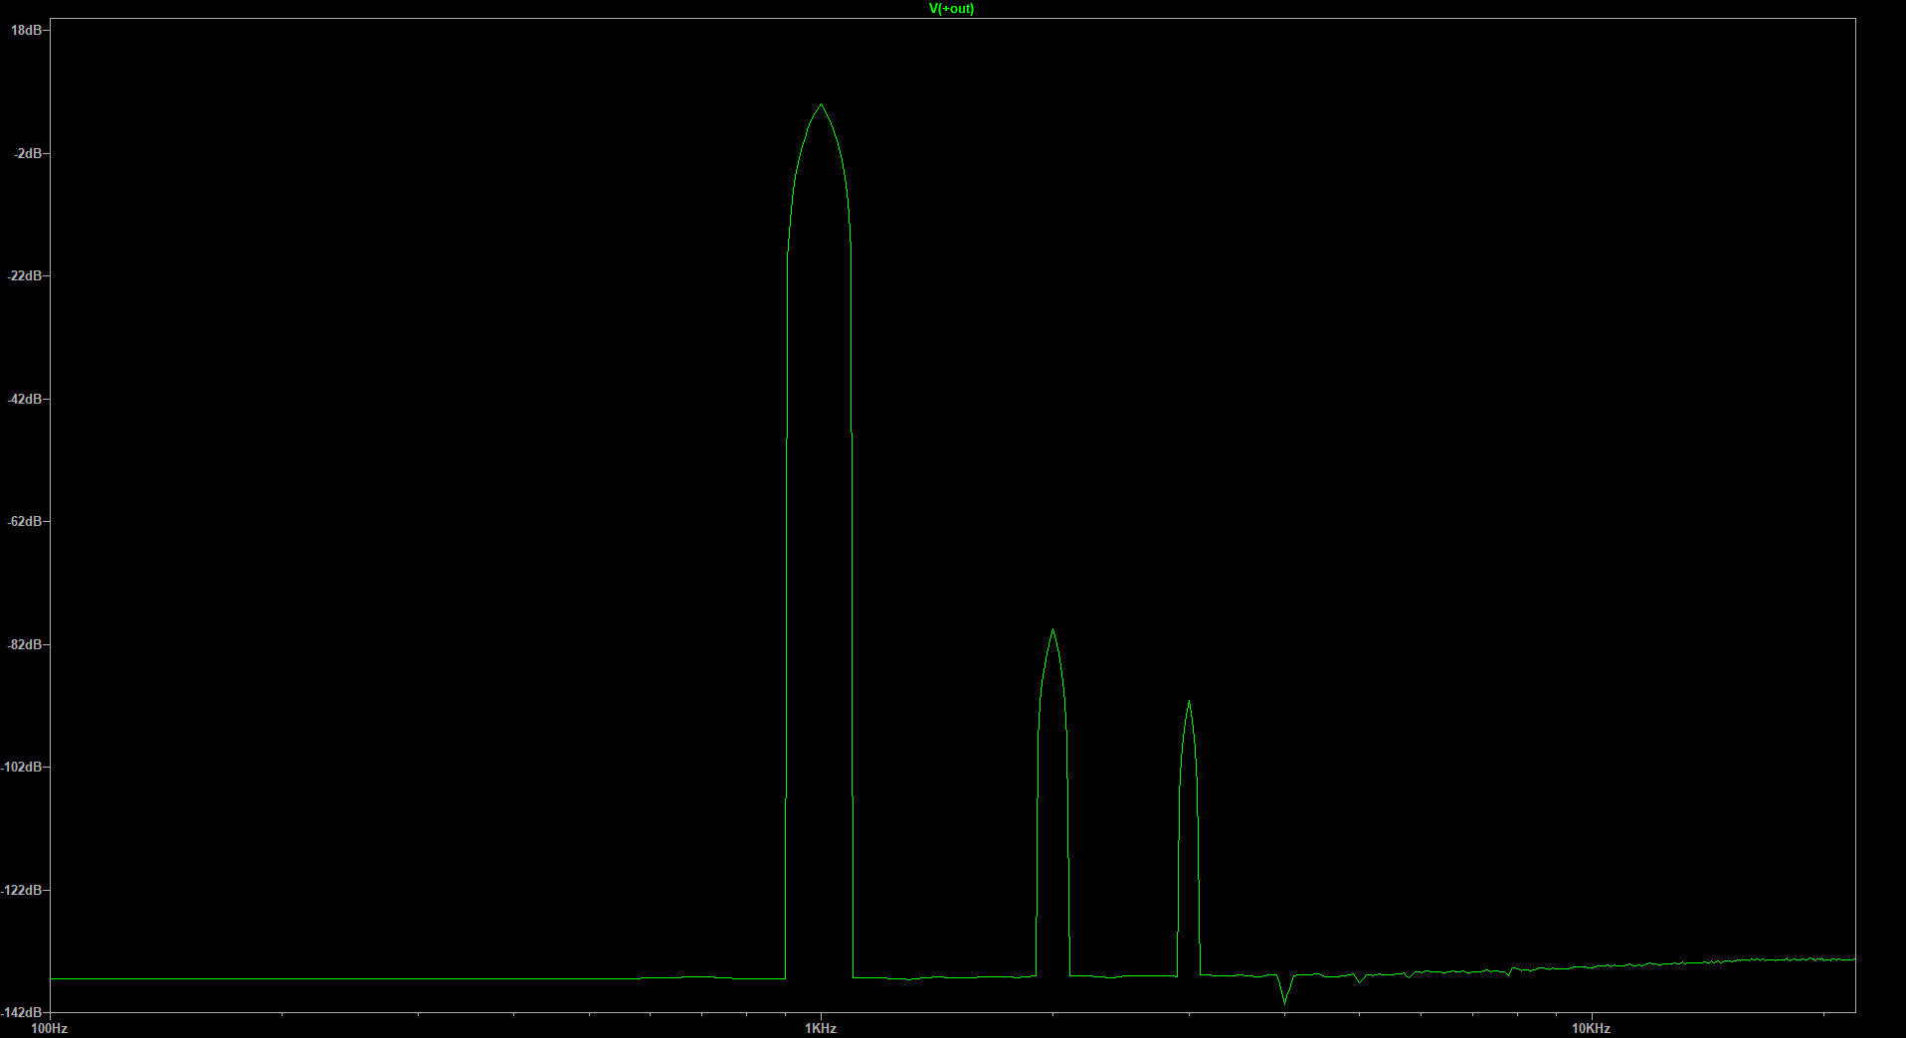
Task: Click the second harmonic peak top
Action: tap(1052, 630)
